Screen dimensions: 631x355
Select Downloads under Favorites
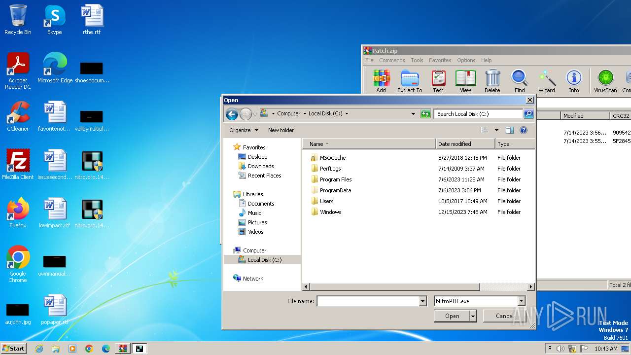point(261,166)
